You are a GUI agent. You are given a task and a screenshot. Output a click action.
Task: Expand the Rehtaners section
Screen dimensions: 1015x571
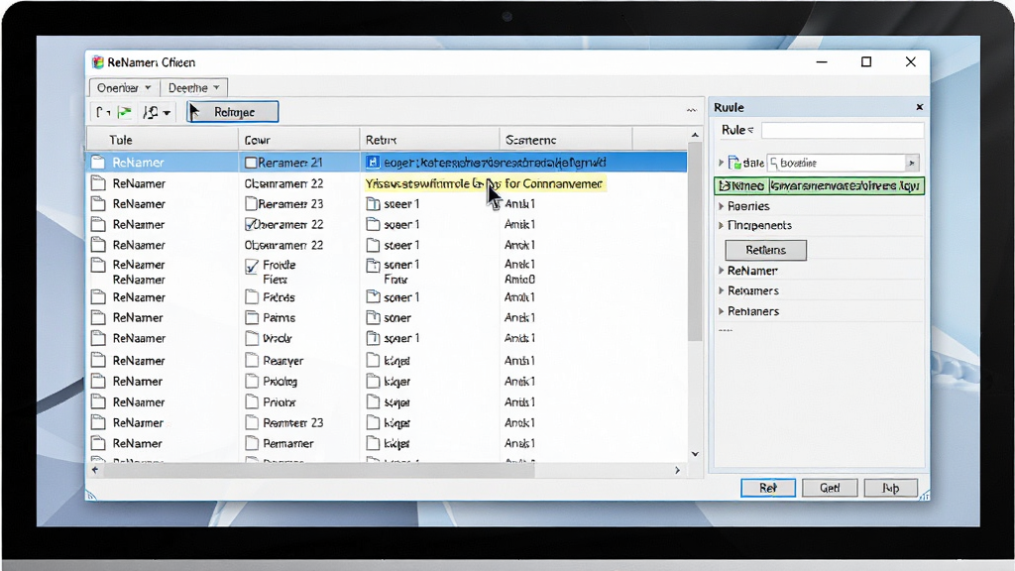[x=722, y=311]
